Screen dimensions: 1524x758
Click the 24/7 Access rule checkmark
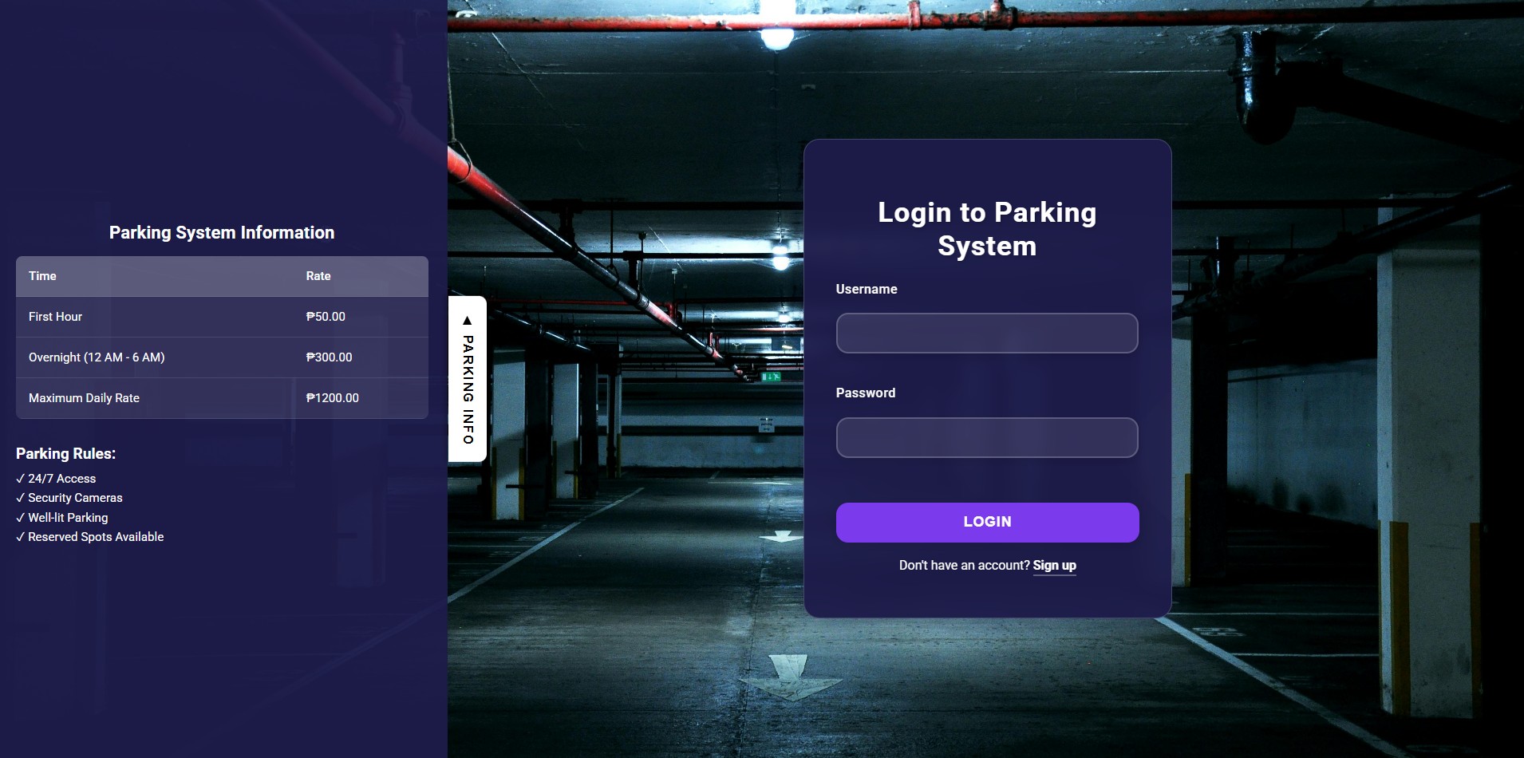[x=21, y=479]
